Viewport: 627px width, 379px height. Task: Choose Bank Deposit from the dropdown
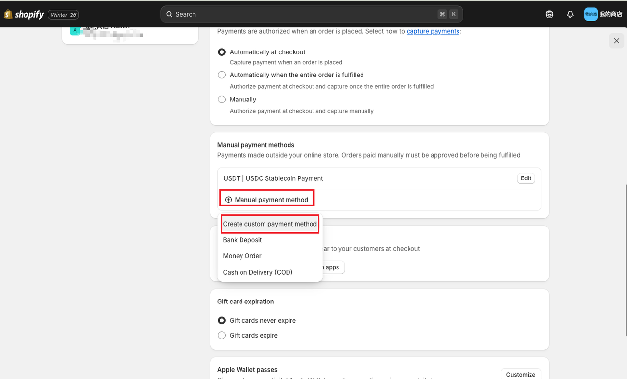242,240
